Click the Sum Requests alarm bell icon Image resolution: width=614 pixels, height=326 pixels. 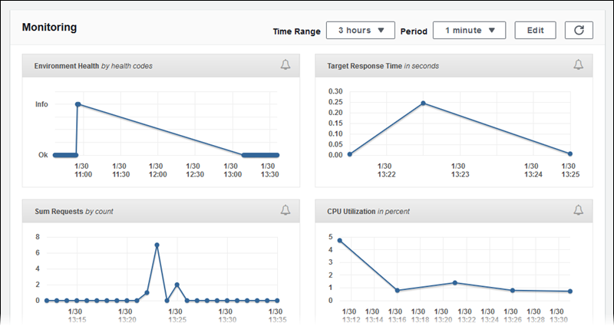tap(286, 210)
